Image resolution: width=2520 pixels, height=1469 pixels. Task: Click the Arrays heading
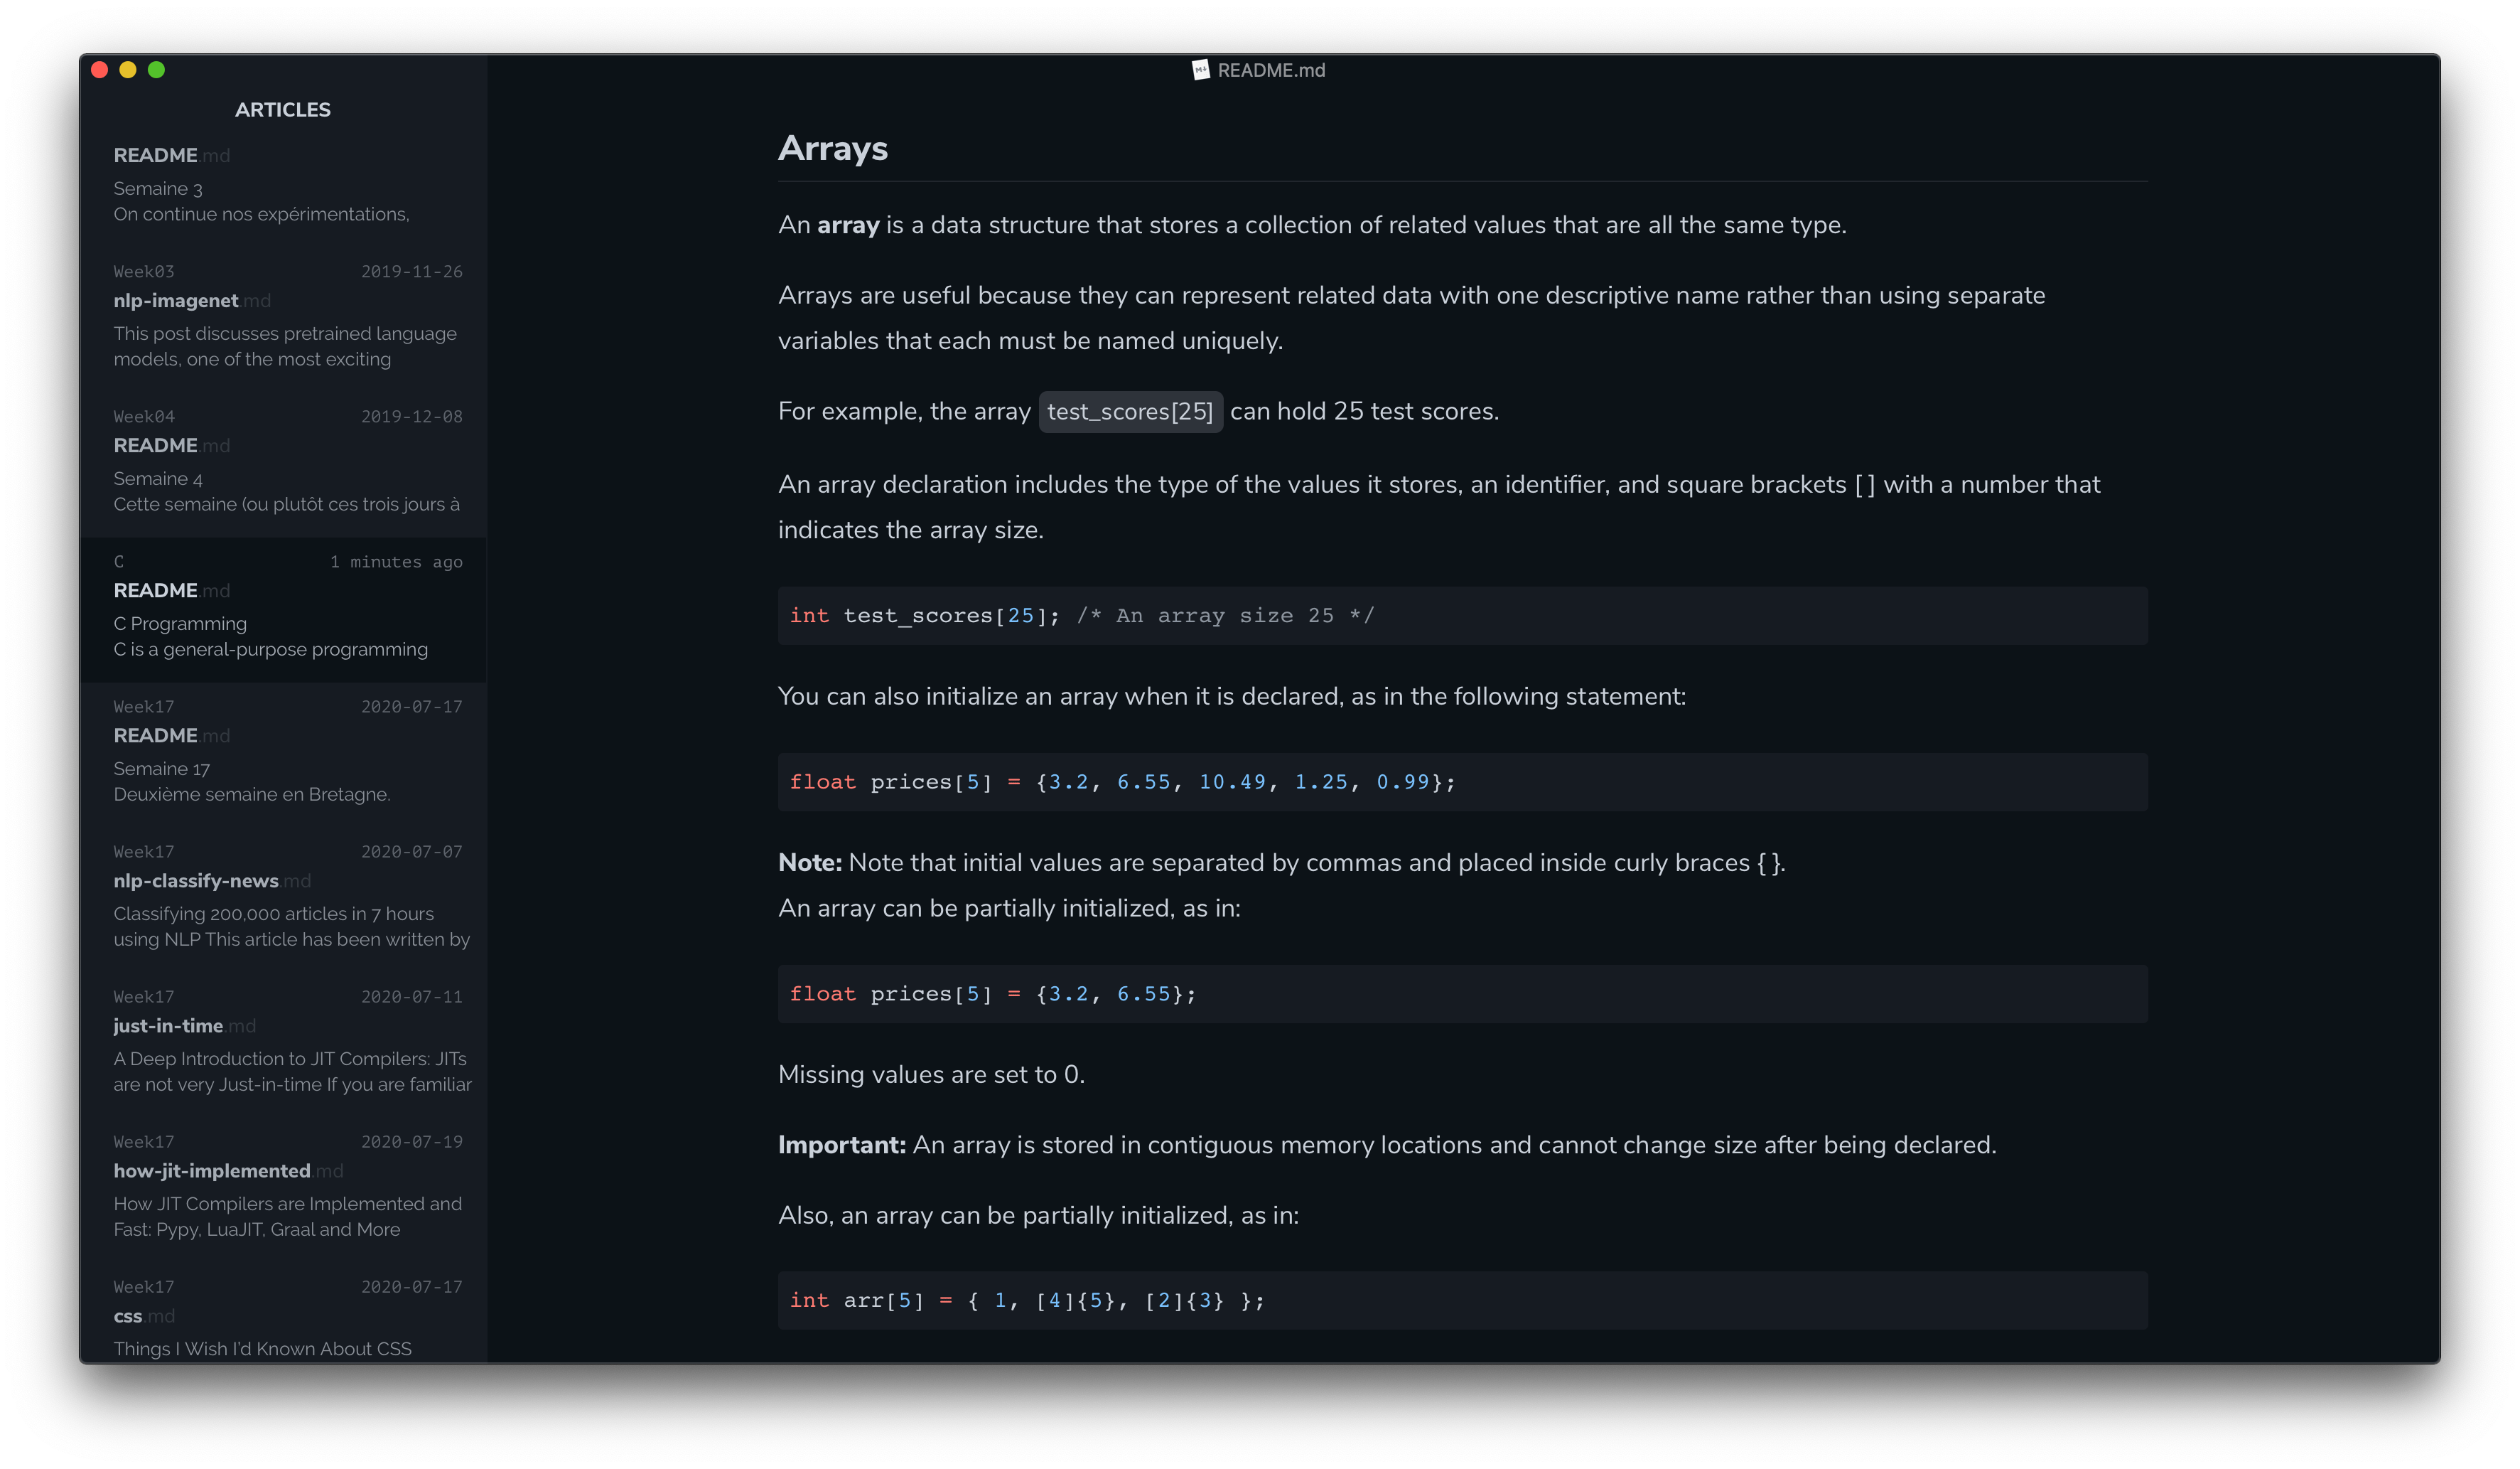point(833,149)
